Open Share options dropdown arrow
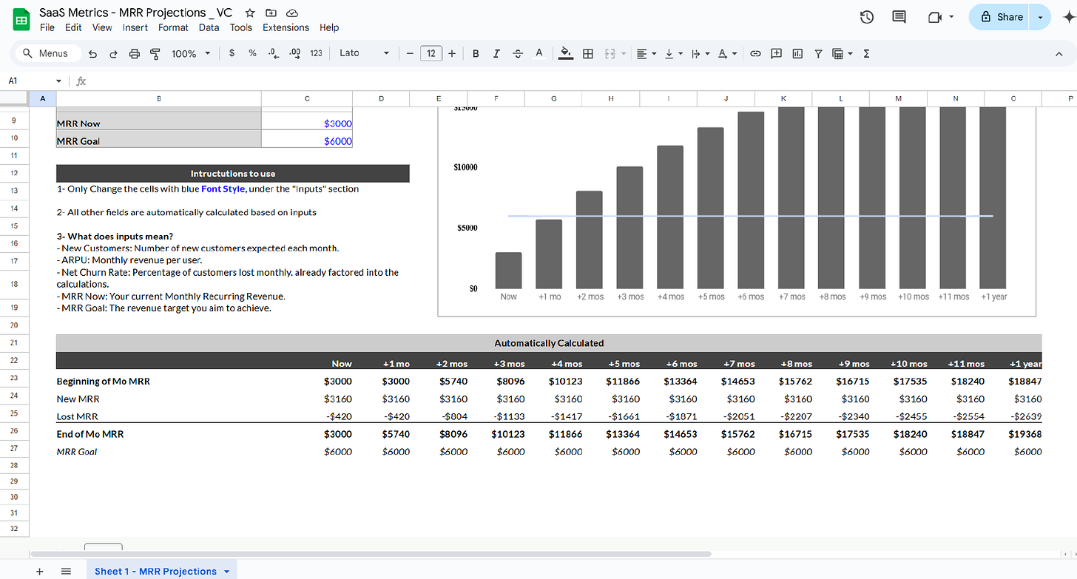 [1041, 17]
